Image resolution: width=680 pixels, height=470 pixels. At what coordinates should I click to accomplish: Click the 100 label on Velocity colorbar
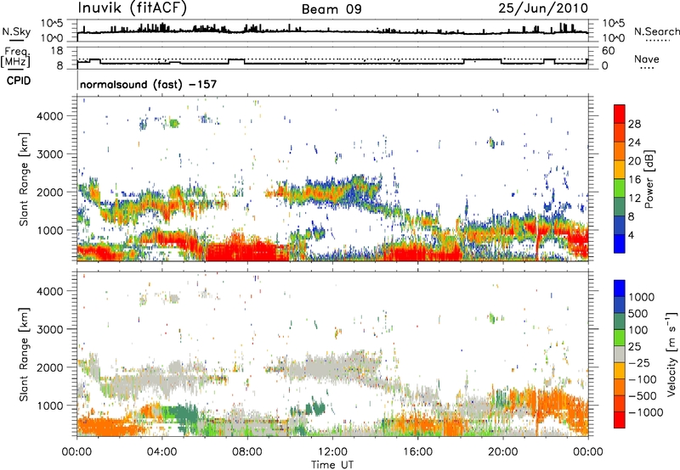[x=638, y=330]
